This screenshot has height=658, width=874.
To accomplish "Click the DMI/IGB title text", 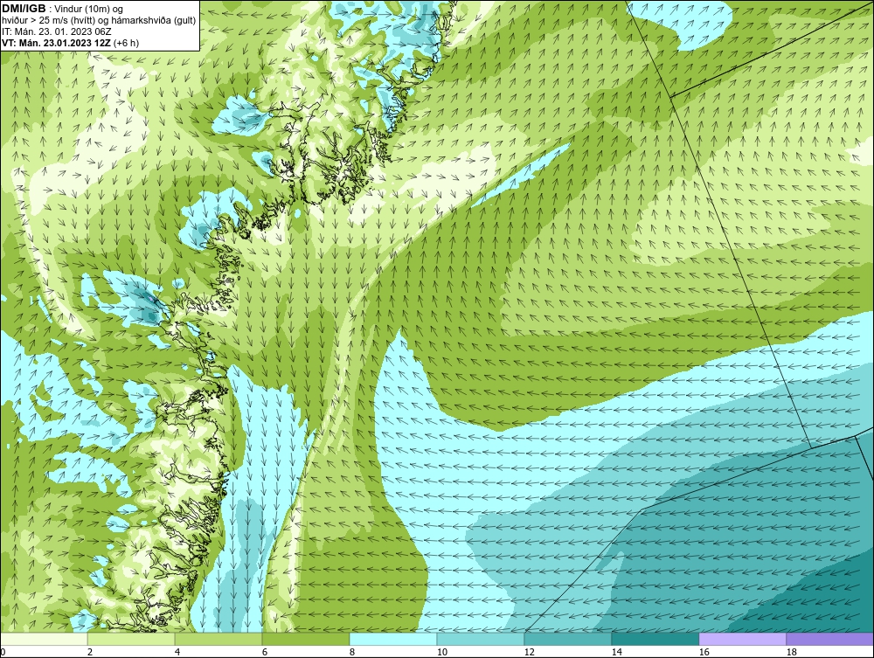I will tap(24, 9).
